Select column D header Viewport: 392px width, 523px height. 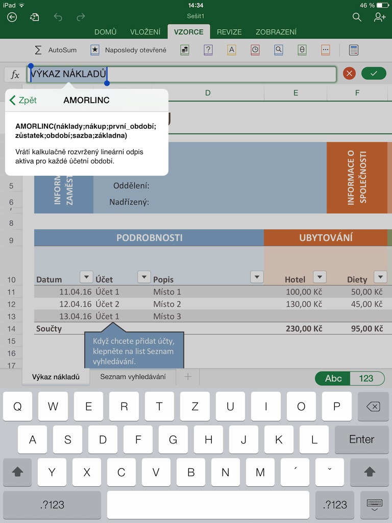tap(208, 93)
